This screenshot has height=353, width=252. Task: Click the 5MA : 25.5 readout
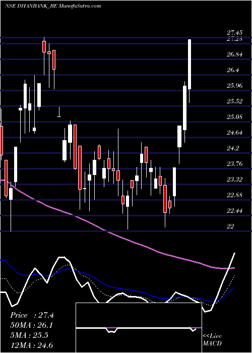(29, 335)
